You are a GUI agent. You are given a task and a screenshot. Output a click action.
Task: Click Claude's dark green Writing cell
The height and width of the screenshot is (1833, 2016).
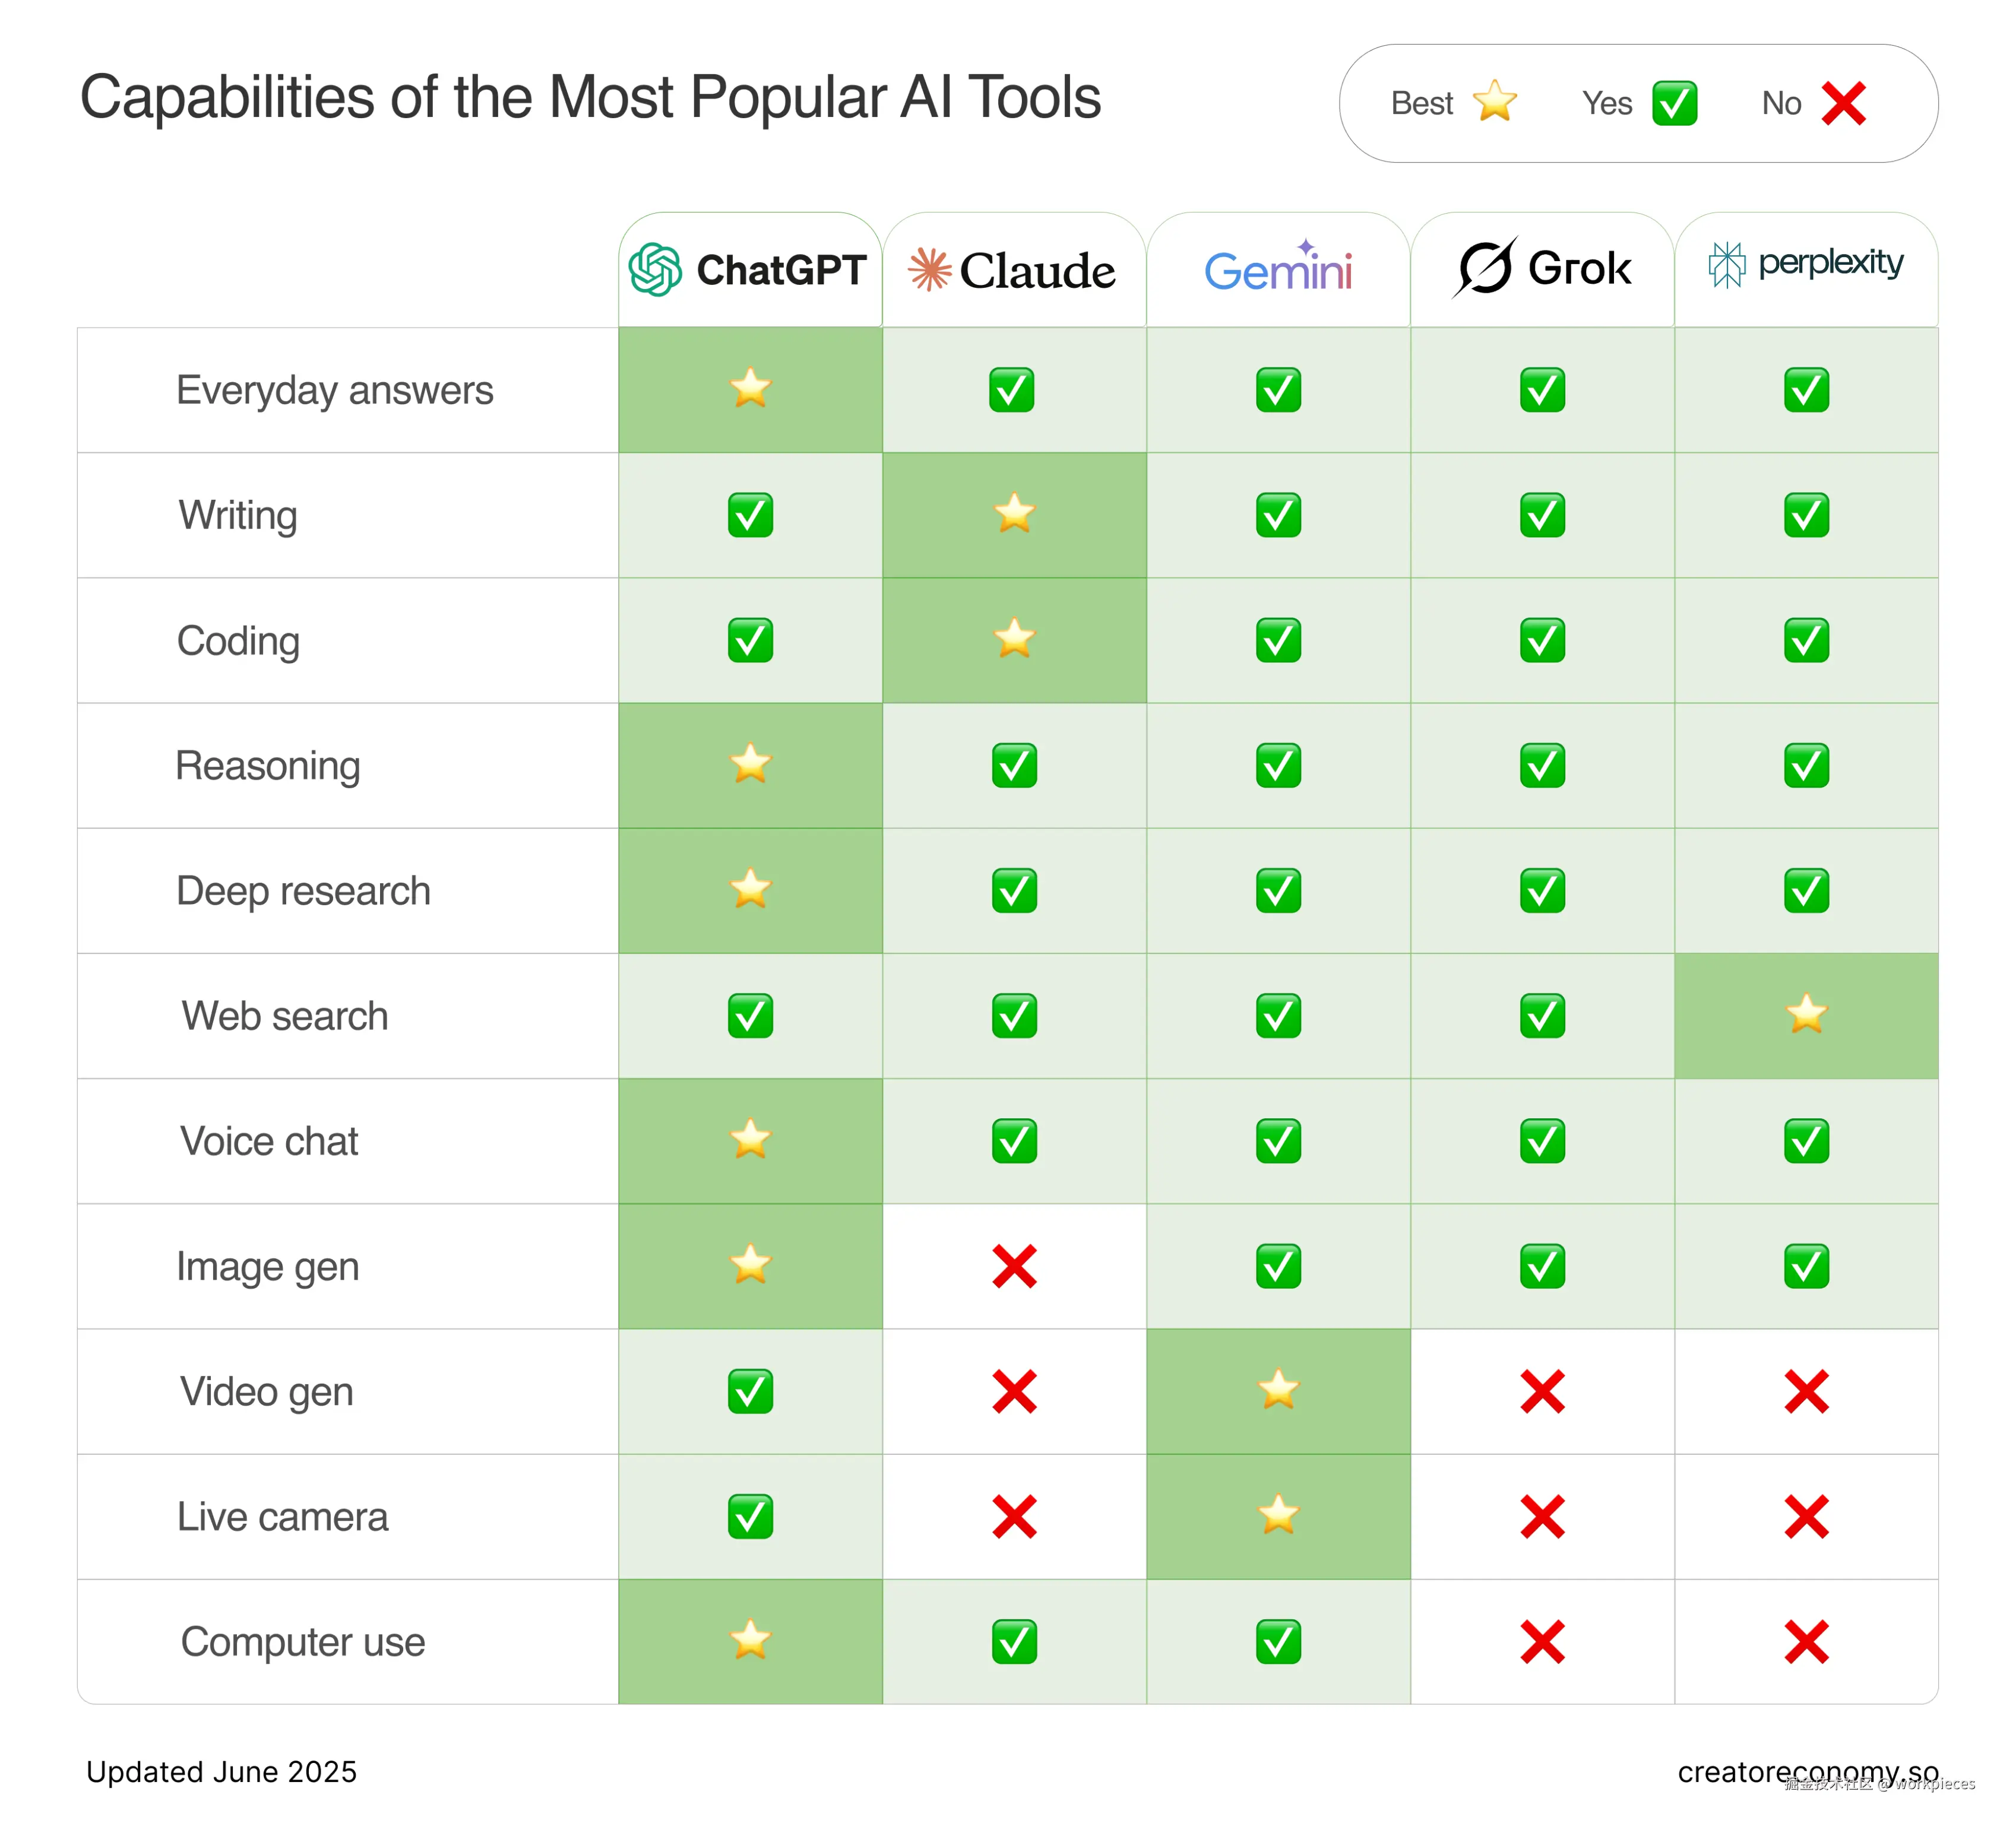(1014, 515)
